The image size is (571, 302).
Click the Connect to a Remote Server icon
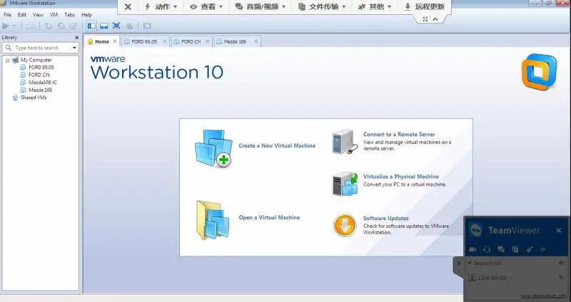343,142
